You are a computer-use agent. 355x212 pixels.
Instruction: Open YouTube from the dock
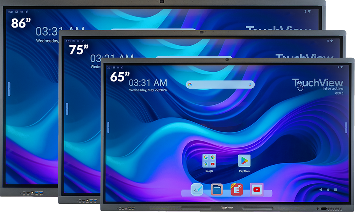(256, 190)
